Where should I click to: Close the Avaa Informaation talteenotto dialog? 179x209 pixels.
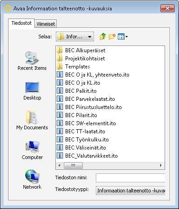(167, 8)
